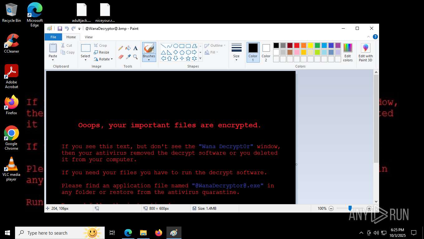Viewport: 424px width, 239px height.
Task: Choose the Right arrow shape
Action: click(195, 52)
